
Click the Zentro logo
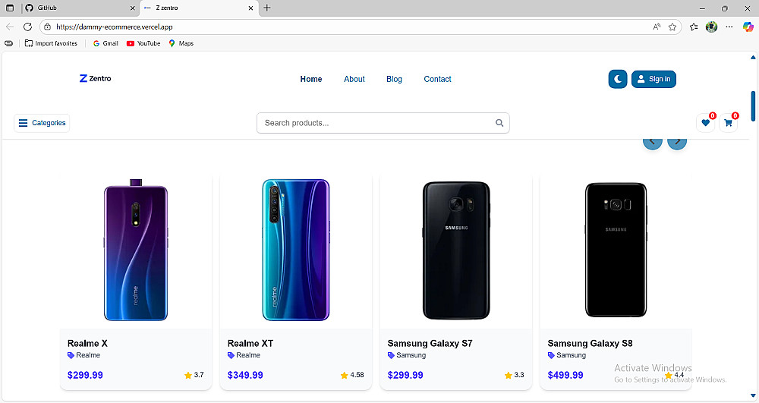click(x=95, y=78)
